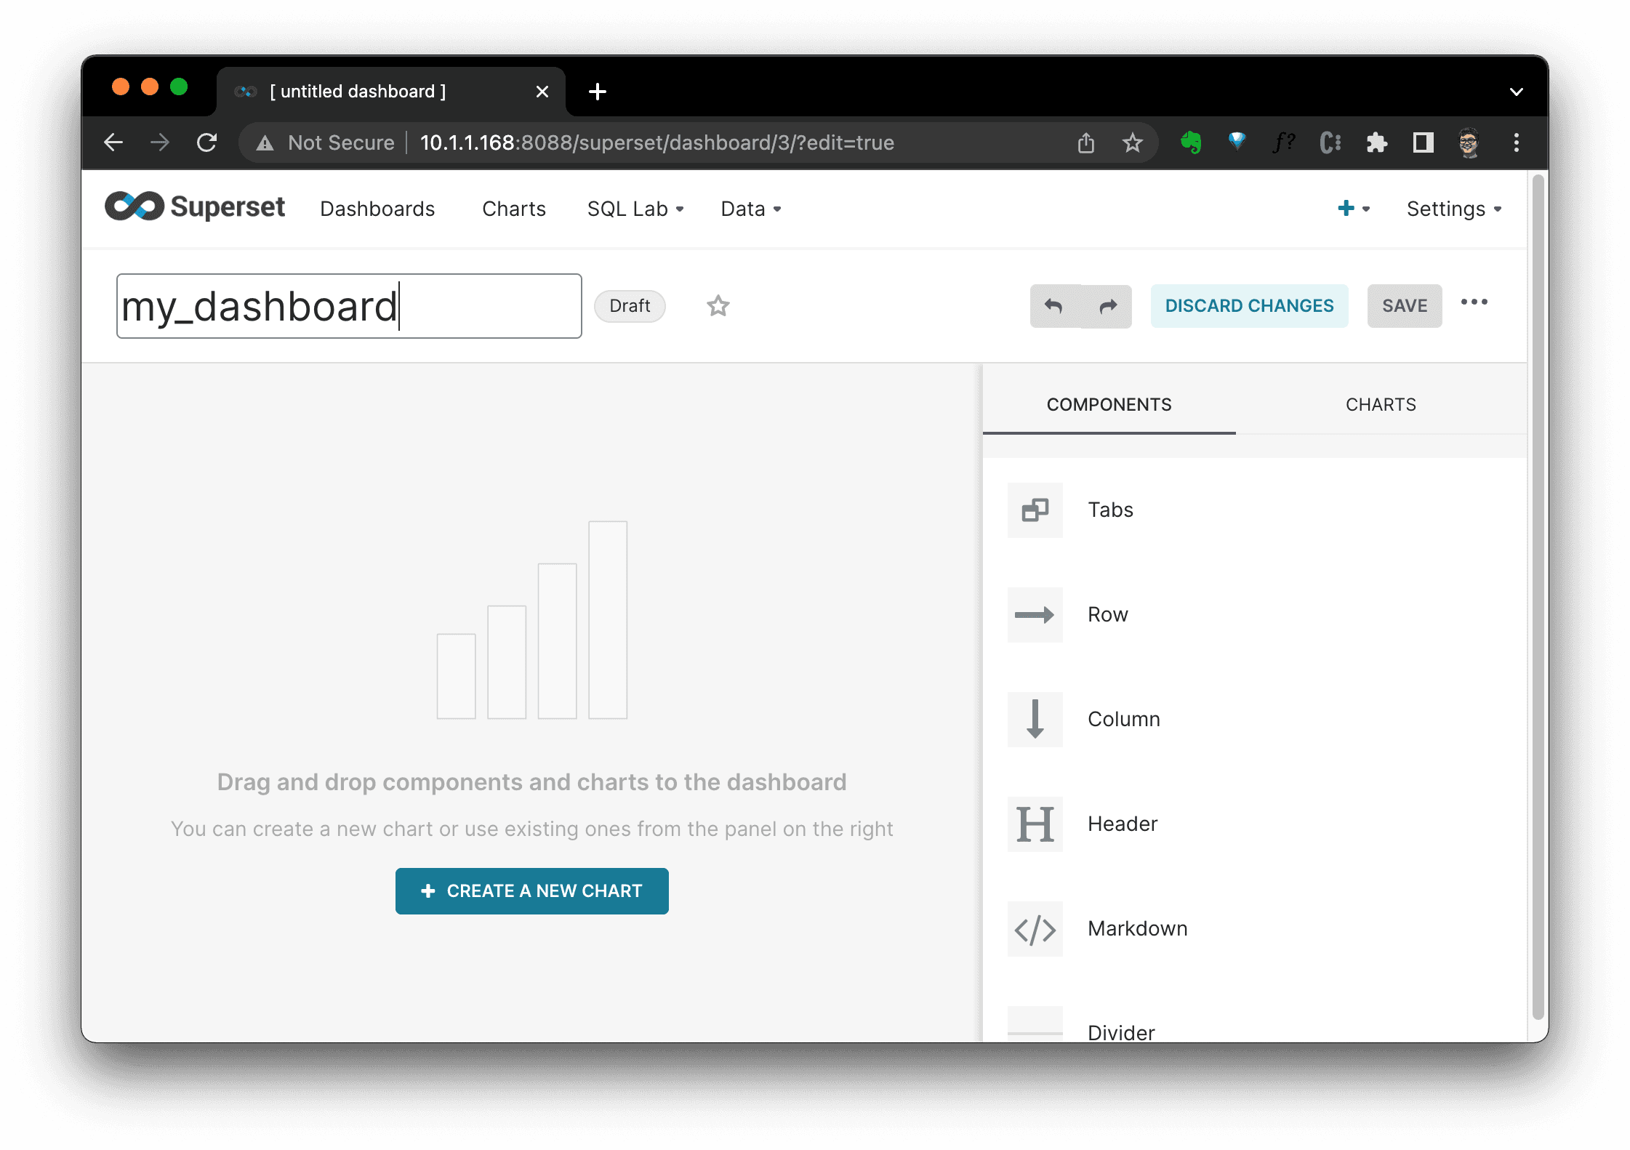The width and height of the screenshot is (1630, 1150).
Task: Open the three-dots dashboard actions menu
Action: pos(1474,303)
